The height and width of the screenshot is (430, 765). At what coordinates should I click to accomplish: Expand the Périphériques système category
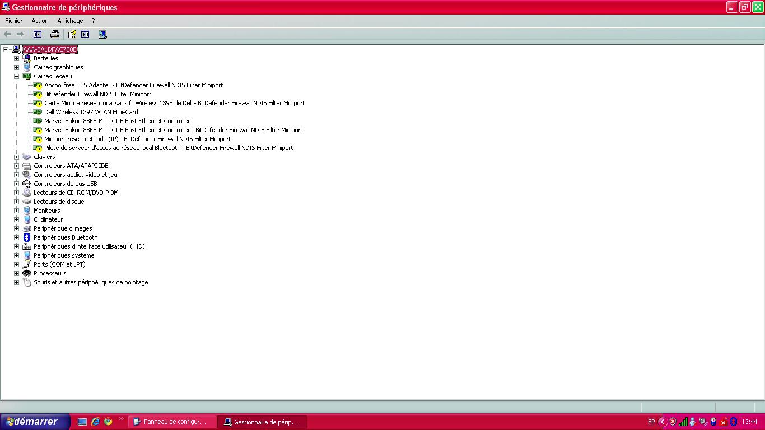point(16,255)
